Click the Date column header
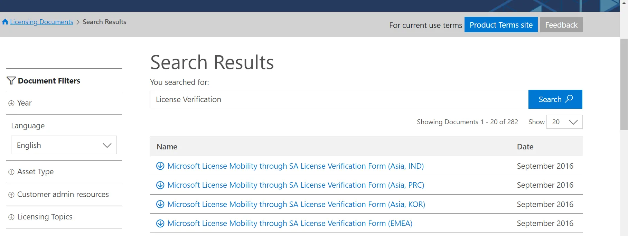Viewport: 628px width, 236px height. [x=525, y=147]
